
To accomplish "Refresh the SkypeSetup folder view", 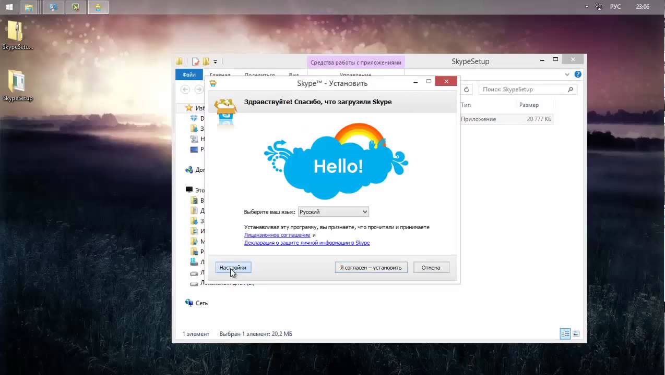I will click(x=467, y=90).
